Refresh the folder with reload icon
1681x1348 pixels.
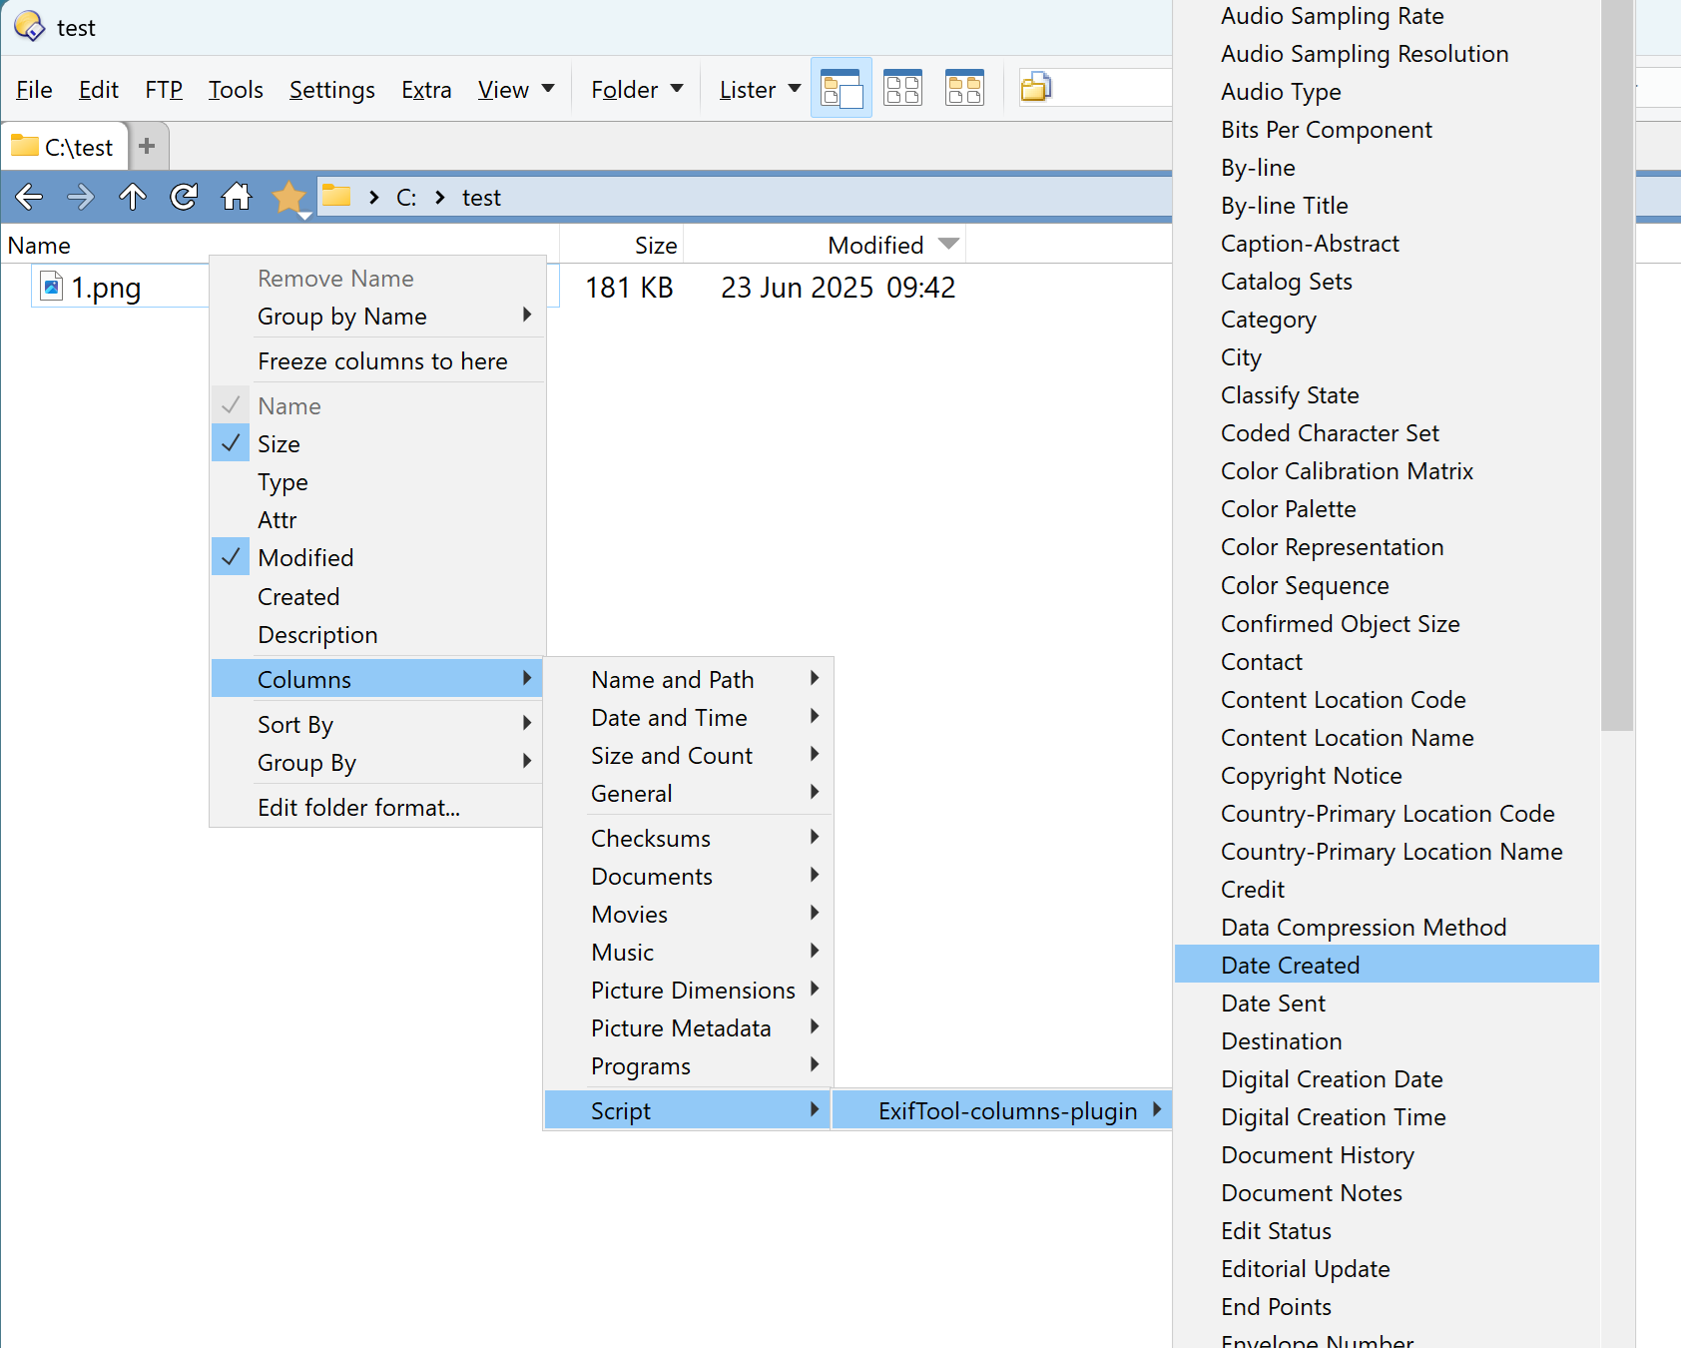pyautogui.click(x=184, y=197)
